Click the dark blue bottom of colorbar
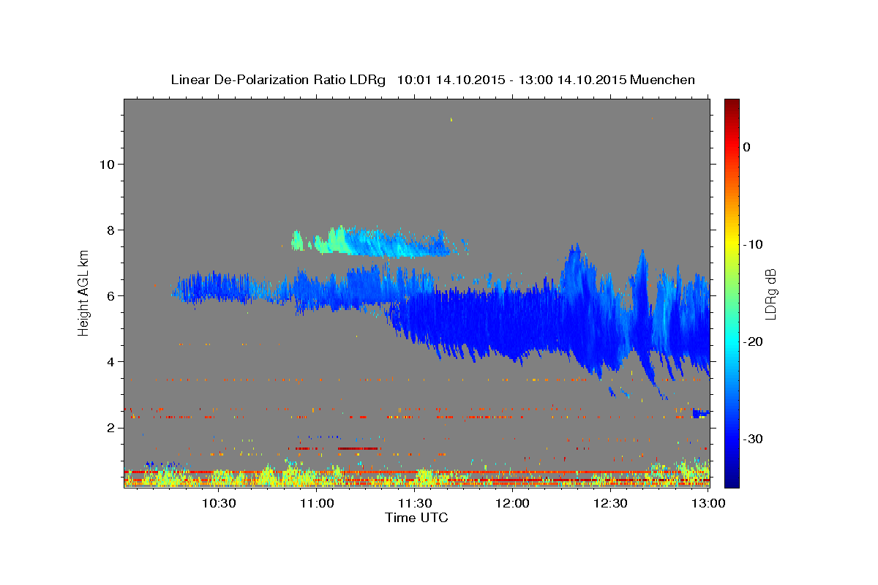Image resolution: width=878 pixels, height=585 pixels. (x=732, y=481)
